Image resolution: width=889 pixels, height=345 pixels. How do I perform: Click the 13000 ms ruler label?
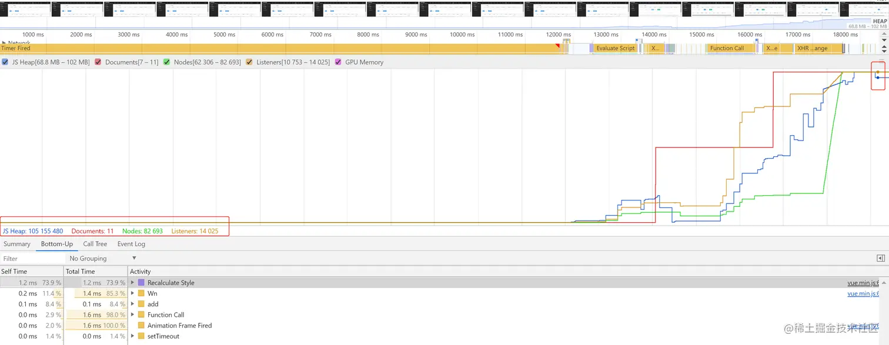tap(606, 35)
